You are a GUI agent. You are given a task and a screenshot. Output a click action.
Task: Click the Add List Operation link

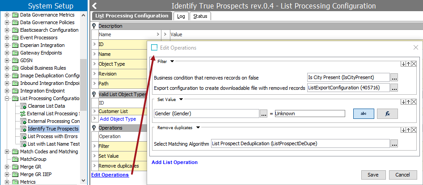[174, 162]
